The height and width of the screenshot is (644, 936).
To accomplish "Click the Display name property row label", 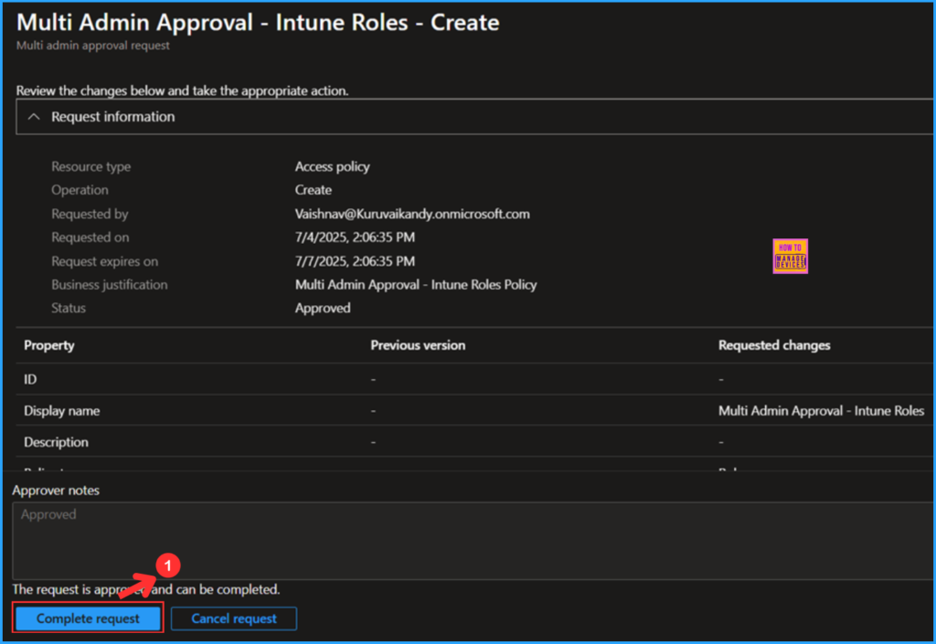I will click(x=61, y=411).
